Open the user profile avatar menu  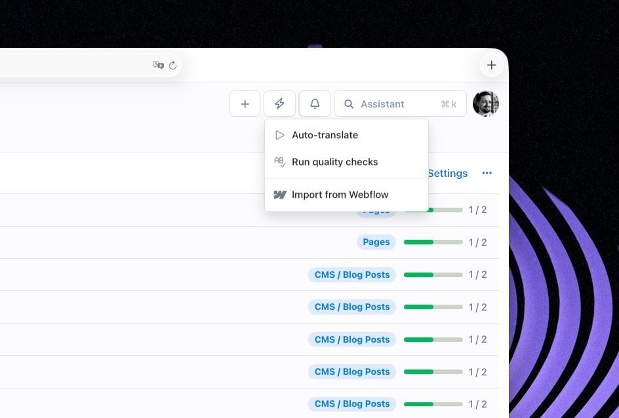tap(485, 104)
